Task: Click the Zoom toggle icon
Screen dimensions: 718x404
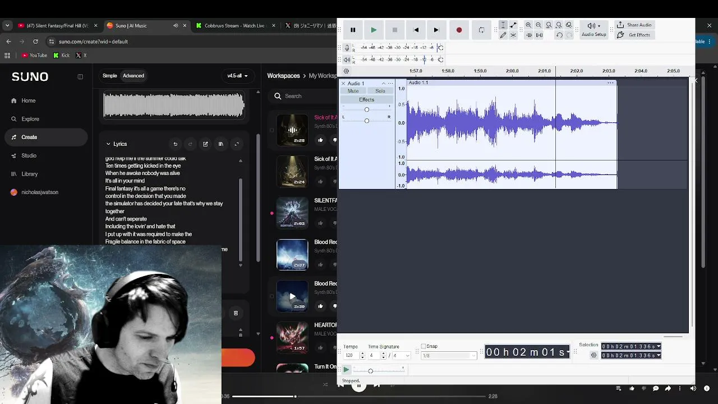Action: tap(569, 25)
